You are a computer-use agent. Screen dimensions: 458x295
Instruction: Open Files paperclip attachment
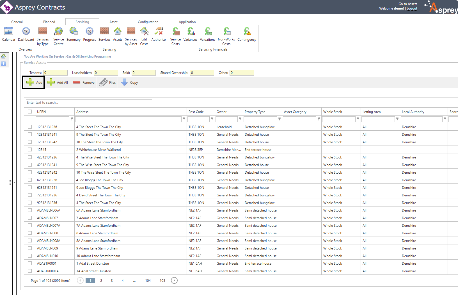tap(107, 83)
